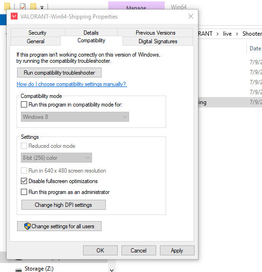Select the General tab
This screenshot has height=272, width=262.
[x=36, y=41]
